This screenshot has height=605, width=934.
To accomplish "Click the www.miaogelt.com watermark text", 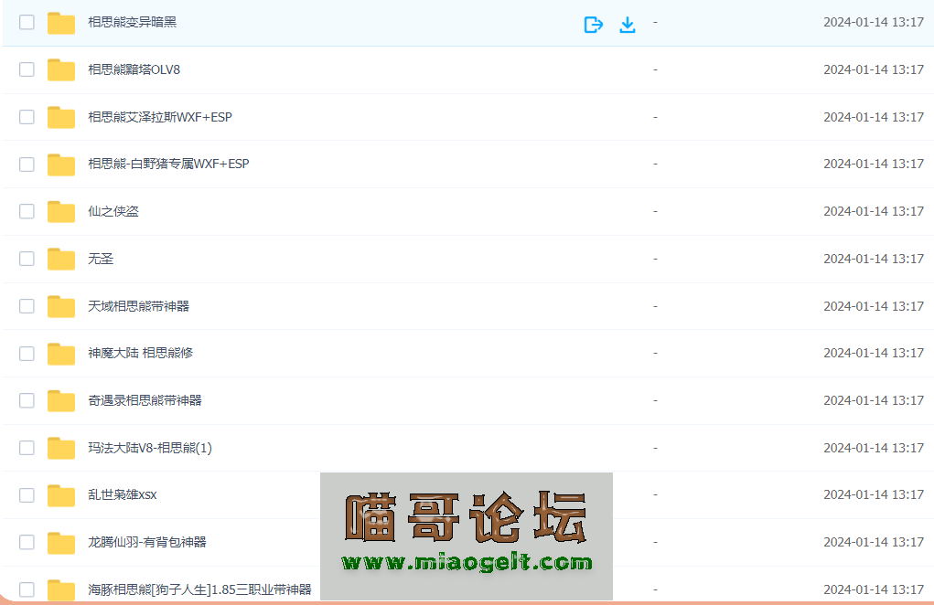I will coord(467,562).
